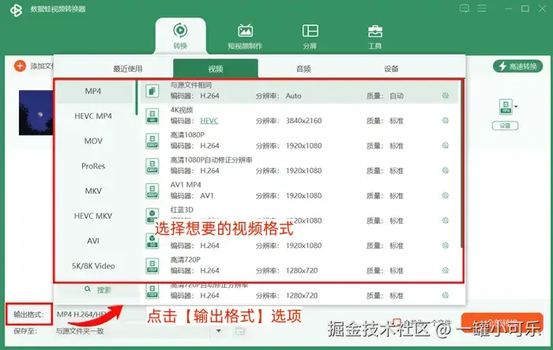Screen dimensions: 553x350
Task: Click the 1280x720 bottom-row preset icon
Action: (152, 291)
